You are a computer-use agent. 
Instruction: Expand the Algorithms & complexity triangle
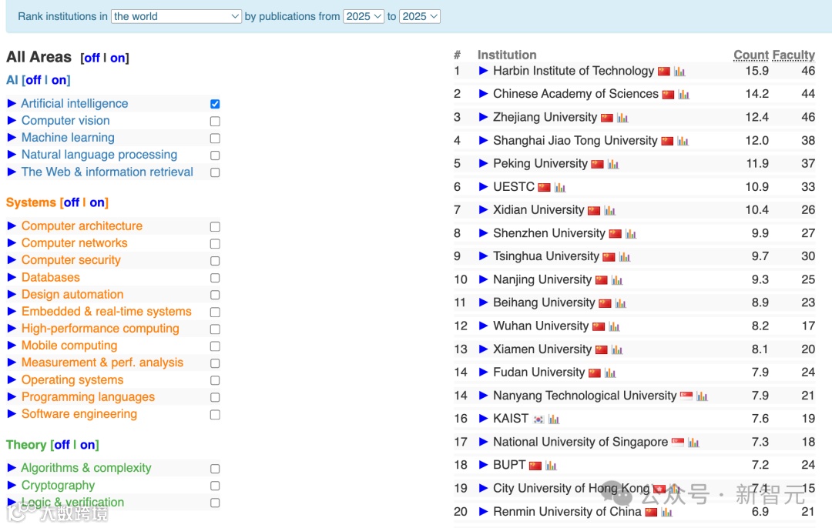(x=12, y=467)
